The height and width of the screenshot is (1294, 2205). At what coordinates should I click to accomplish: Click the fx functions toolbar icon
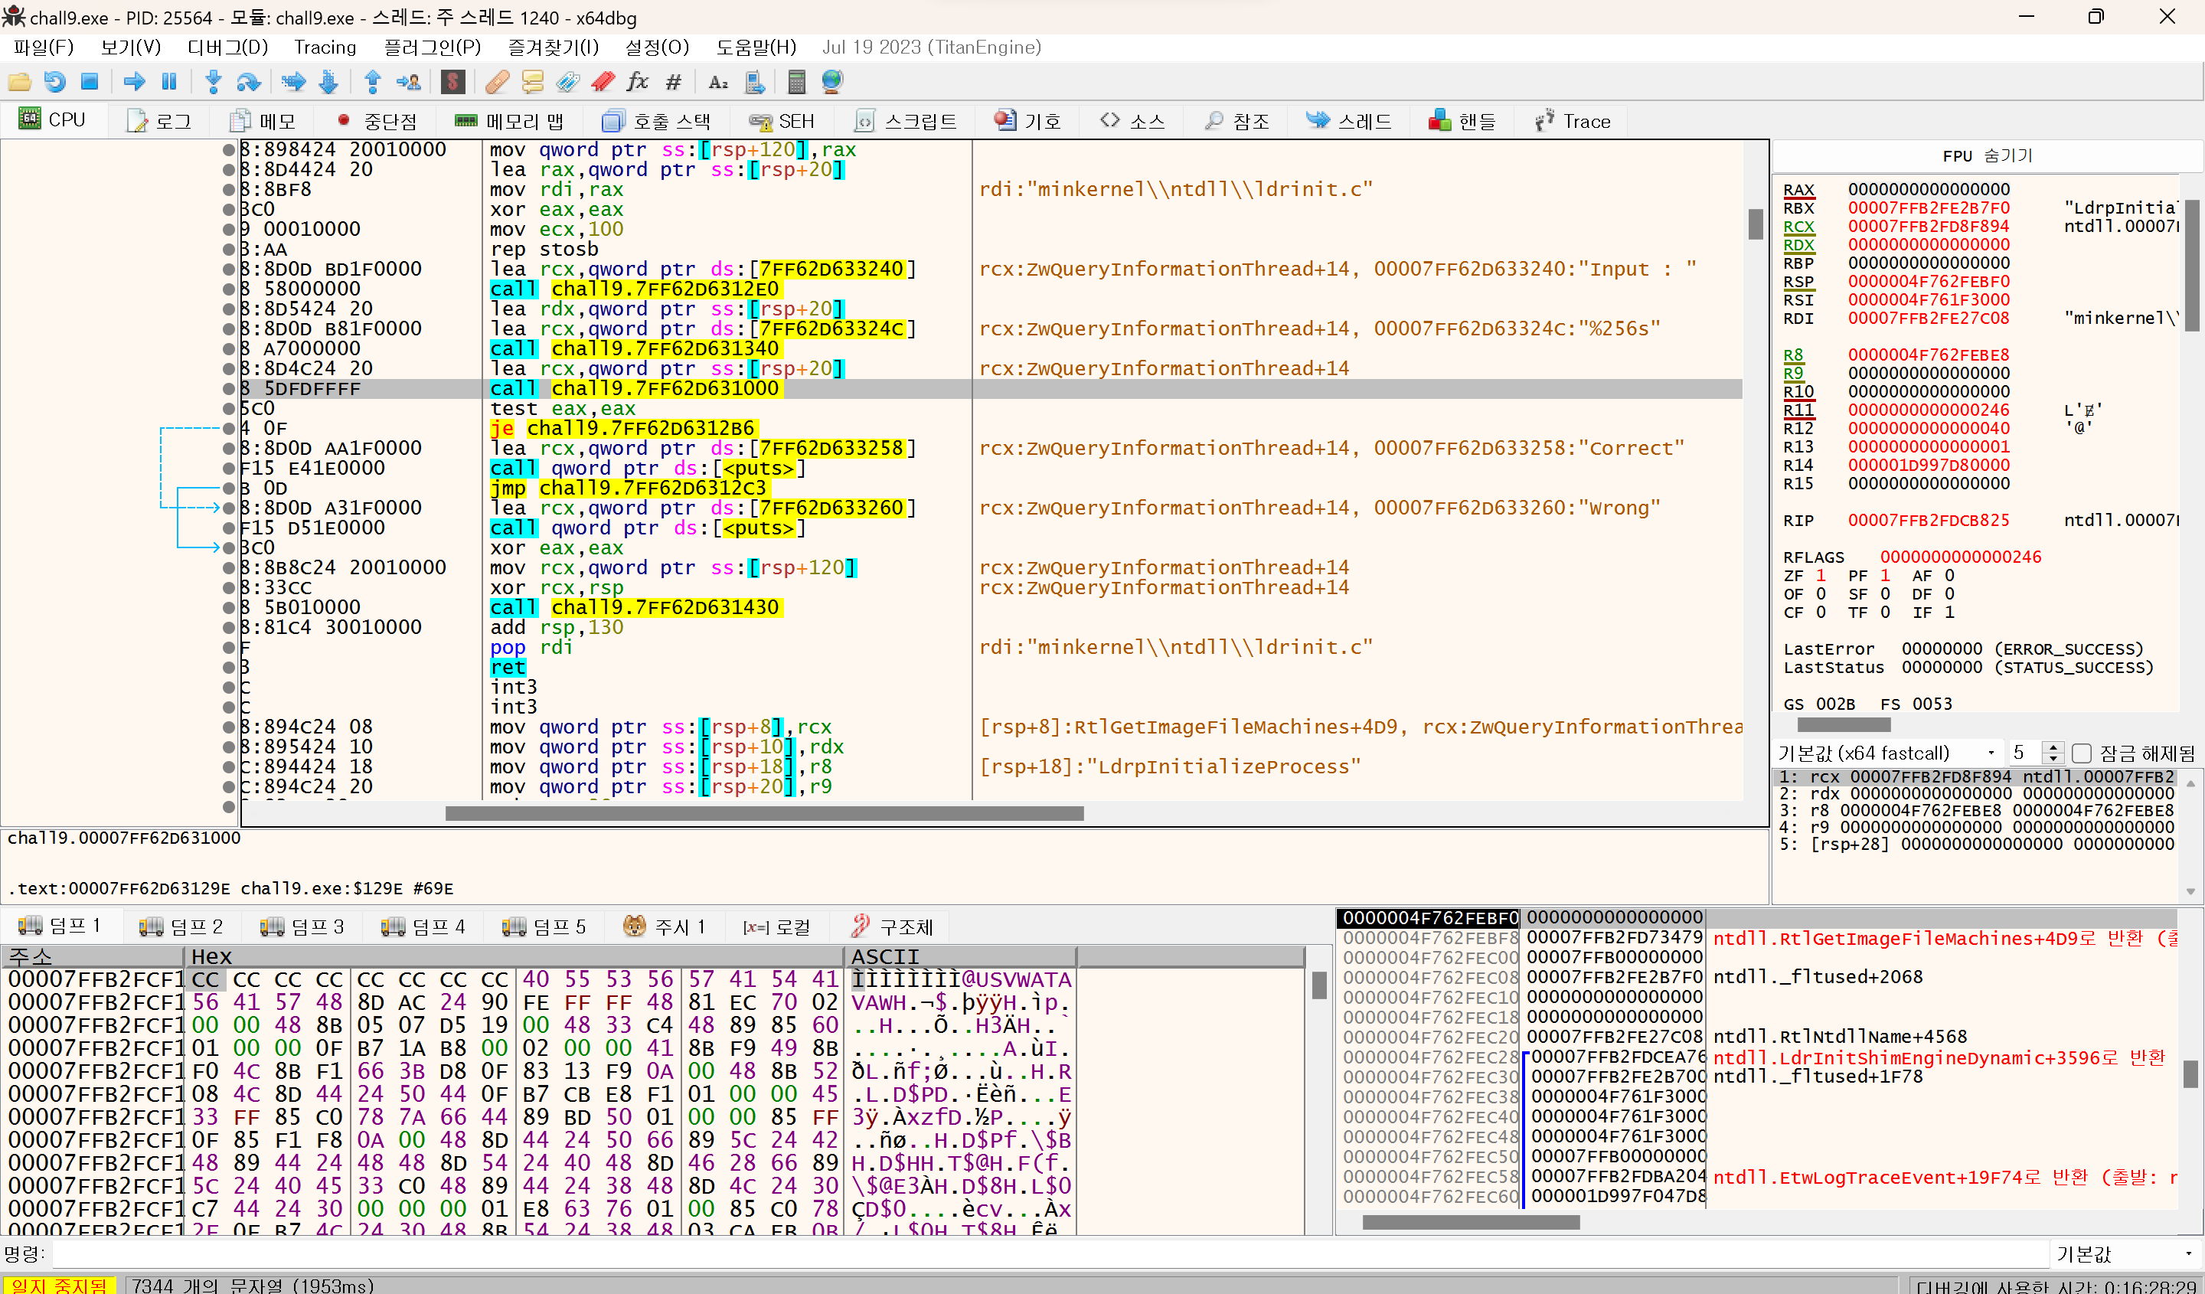click(x=637, y=82)
